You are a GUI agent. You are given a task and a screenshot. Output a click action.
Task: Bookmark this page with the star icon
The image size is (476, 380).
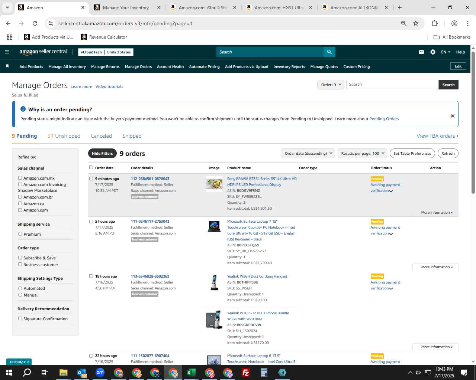[416, 23]
